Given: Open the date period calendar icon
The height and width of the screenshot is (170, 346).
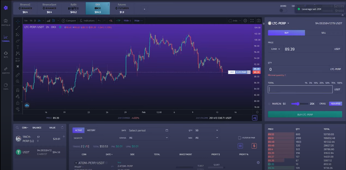Looking at the screenshot, I should [167, 130].
